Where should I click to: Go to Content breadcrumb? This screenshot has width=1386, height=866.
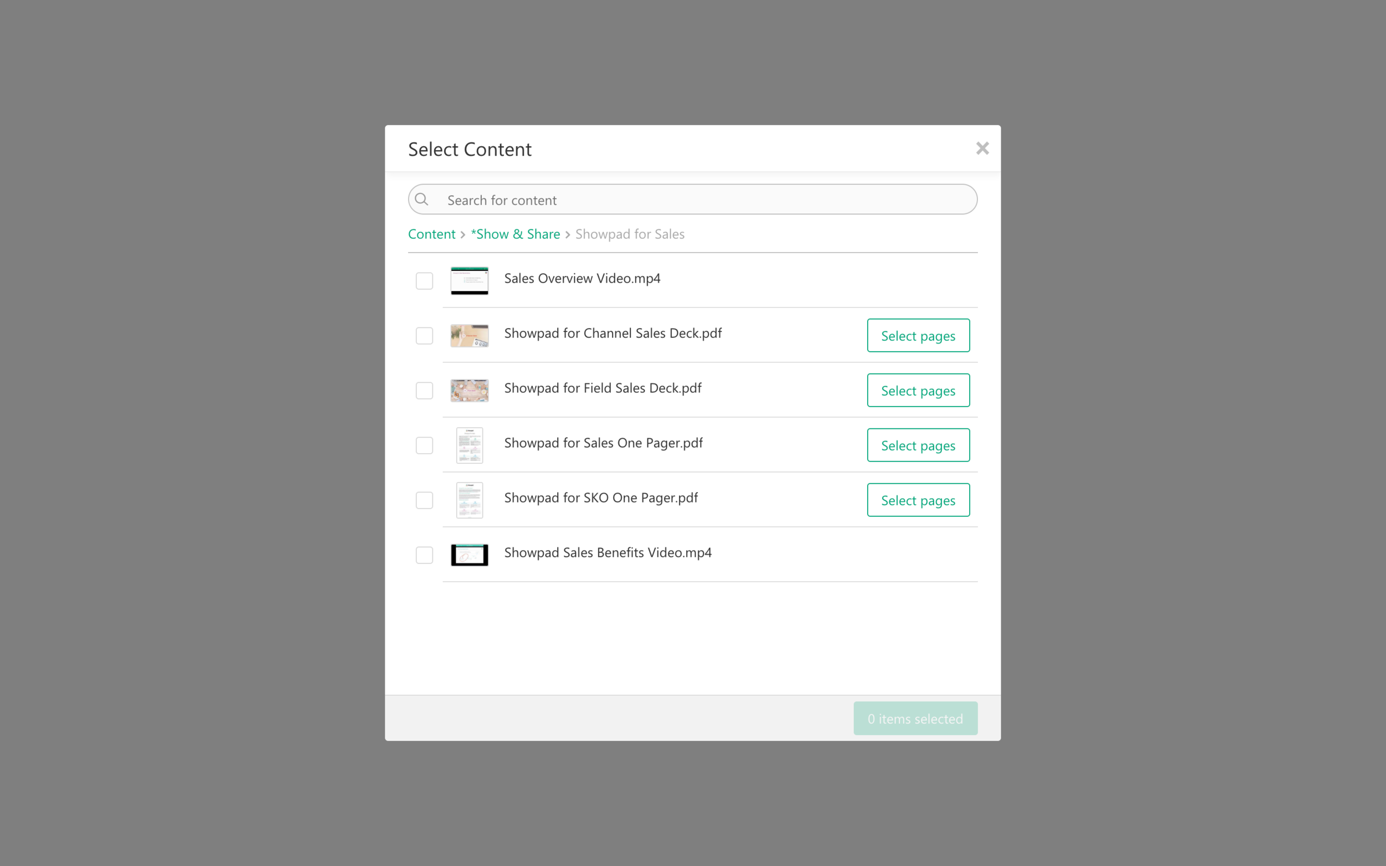point(431,234)
